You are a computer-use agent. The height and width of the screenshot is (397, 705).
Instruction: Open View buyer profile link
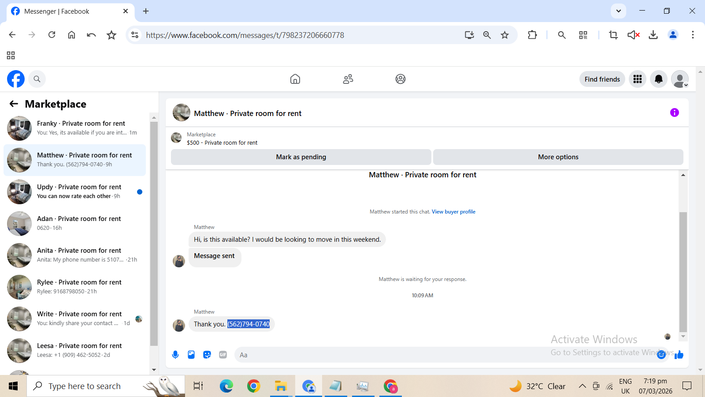453,212
